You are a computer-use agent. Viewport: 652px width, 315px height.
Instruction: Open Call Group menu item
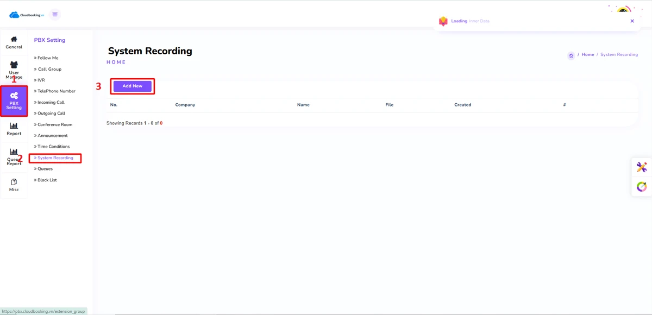click(x=49, y=69)
